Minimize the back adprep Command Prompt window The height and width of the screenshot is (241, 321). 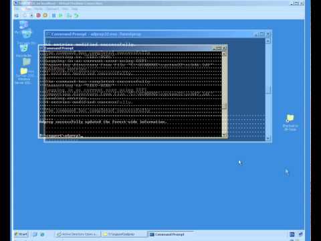click(x=257, y=34)
